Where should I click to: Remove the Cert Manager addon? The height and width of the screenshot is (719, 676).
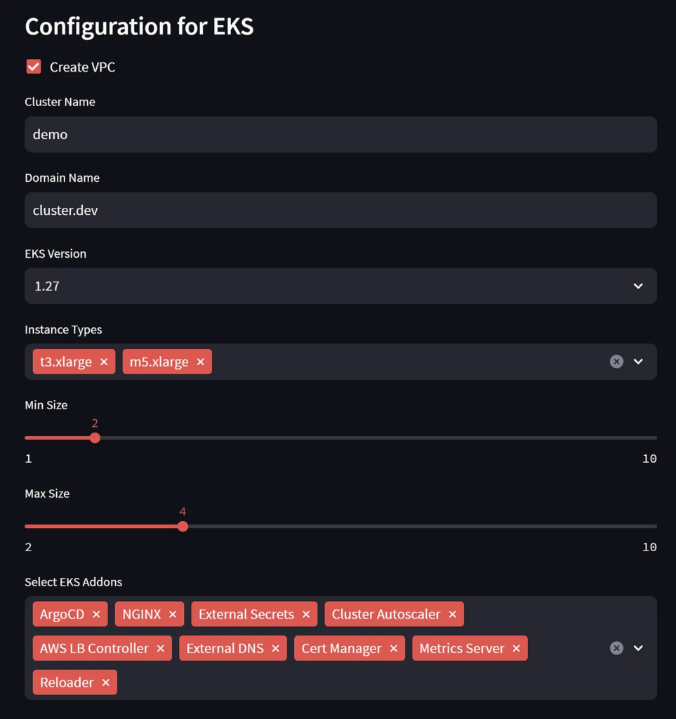393,649
